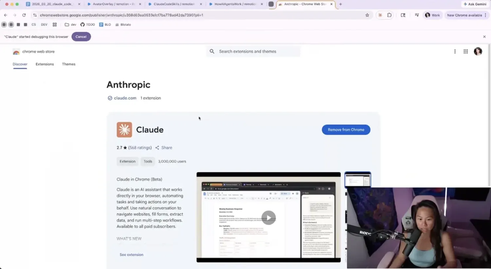Screen dimensions: 491x269
Task: Click the WHAT'S NEW heading
Action: 129,239
